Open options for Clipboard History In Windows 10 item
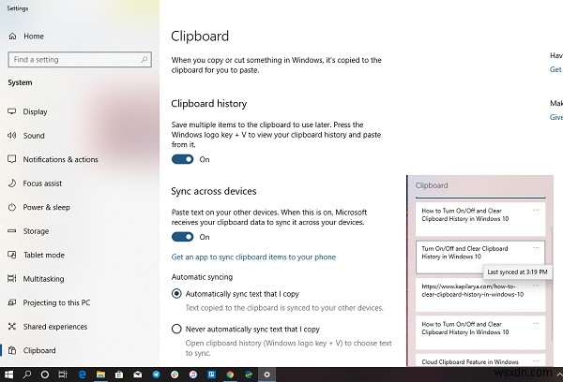This screenshot has height=382, width=563. (x=536, y=323)
